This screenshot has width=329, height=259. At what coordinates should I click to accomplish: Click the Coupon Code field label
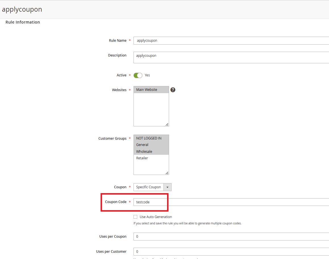(x=116, y=202)
